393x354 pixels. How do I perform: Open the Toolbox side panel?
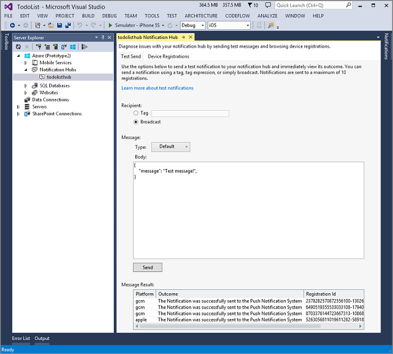[7, 42]
